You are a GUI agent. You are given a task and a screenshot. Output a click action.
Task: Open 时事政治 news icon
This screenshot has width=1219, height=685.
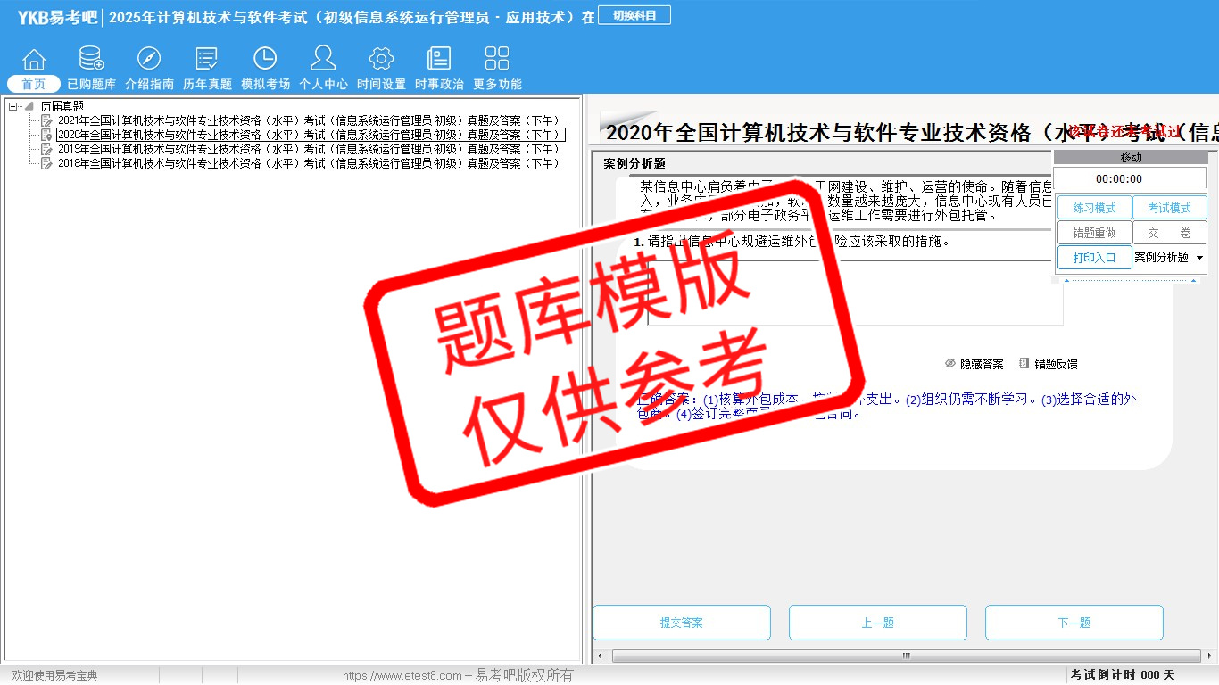pyautogui.click(x=439, y=60)
